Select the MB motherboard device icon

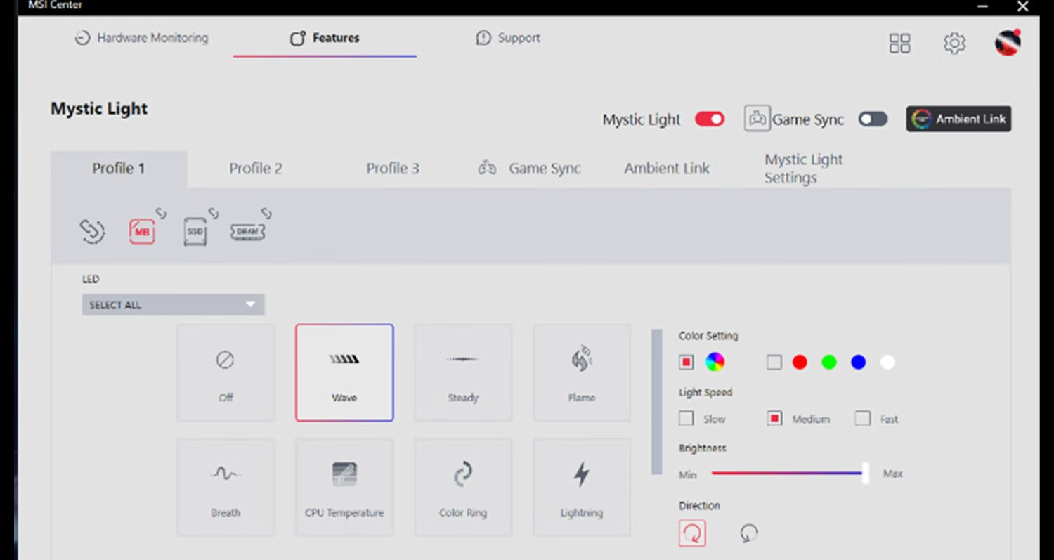tap(141, 230)
